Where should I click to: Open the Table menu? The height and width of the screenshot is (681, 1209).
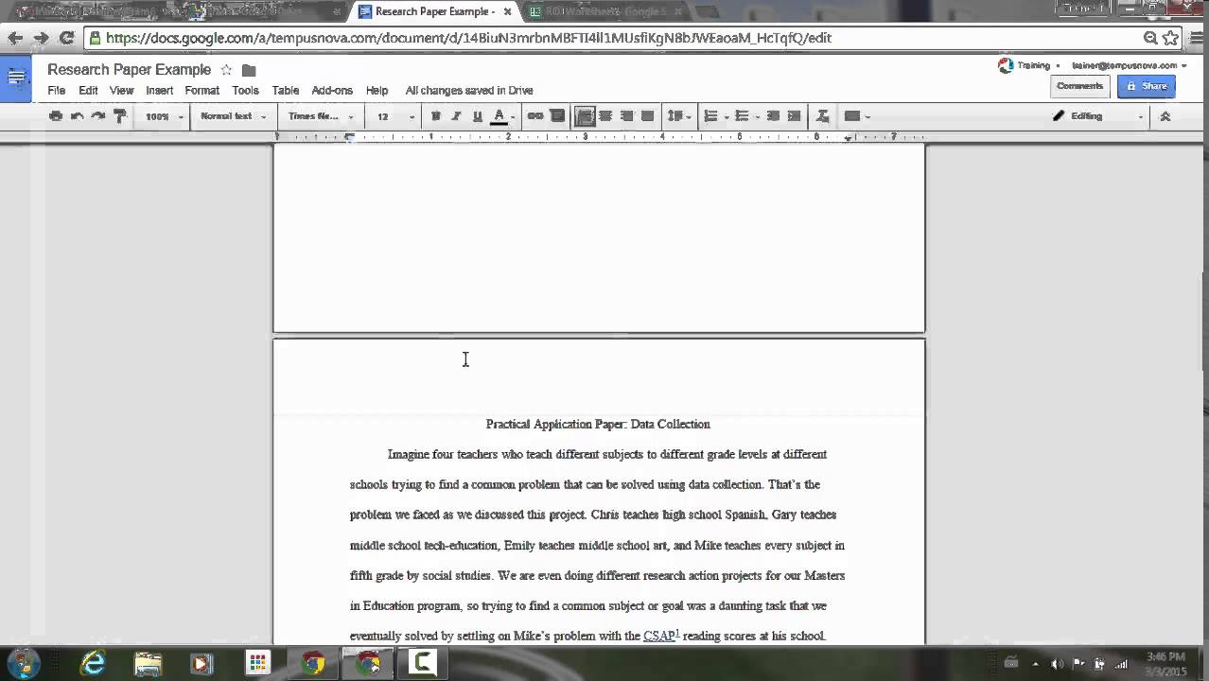click(x=286, y=91)
